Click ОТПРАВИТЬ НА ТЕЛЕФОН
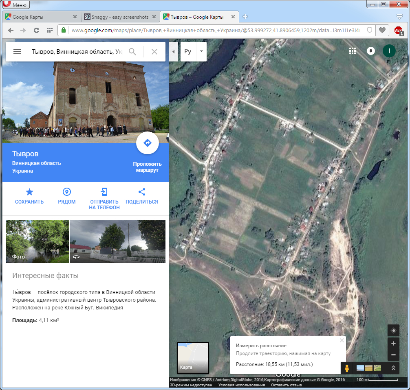 pos(104,199)
